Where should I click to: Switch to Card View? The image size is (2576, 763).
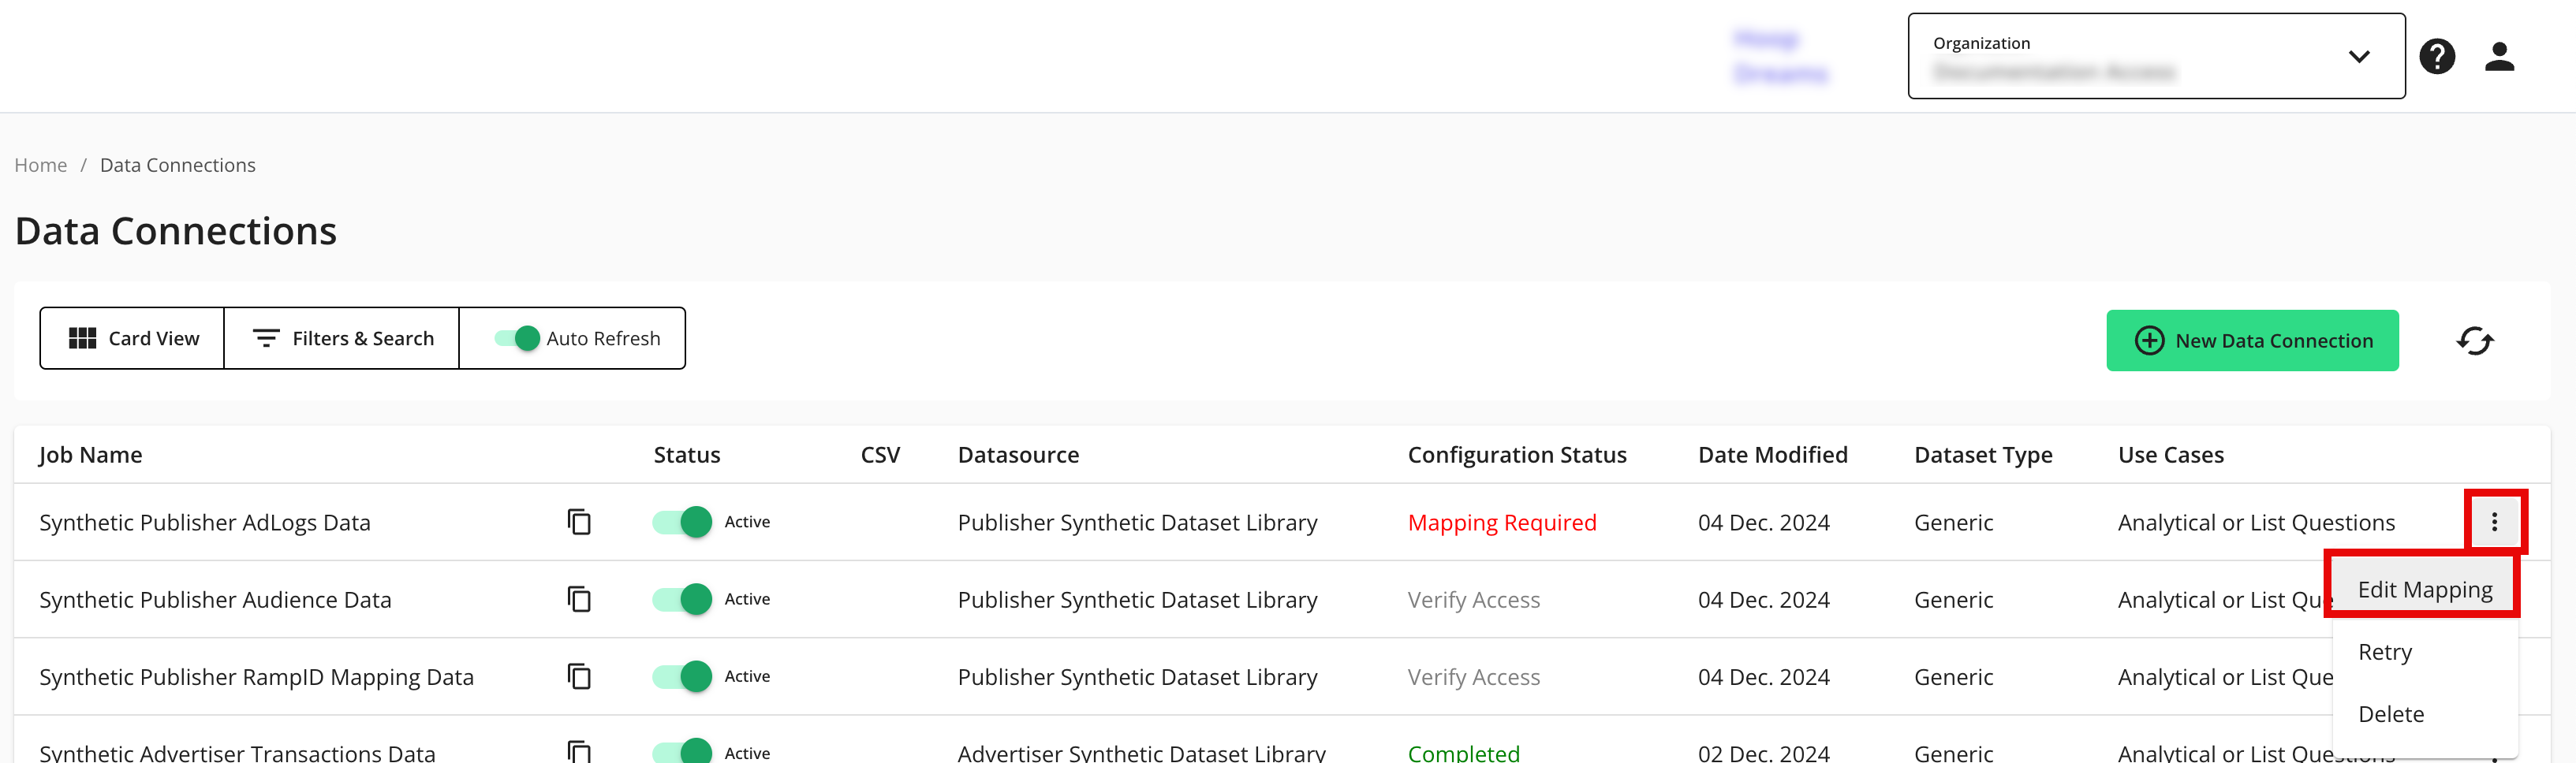(133, 339)
